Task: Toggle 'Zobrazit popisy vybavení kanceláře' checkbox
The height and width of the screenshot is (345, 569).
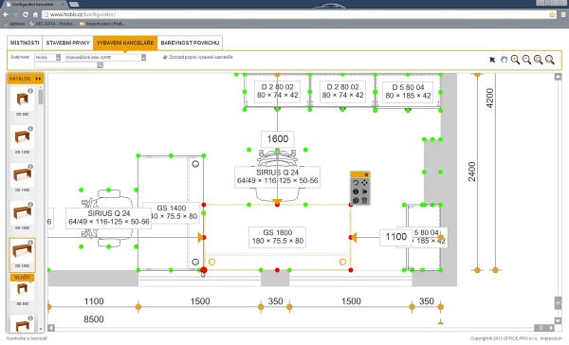Action: point(165,57)
